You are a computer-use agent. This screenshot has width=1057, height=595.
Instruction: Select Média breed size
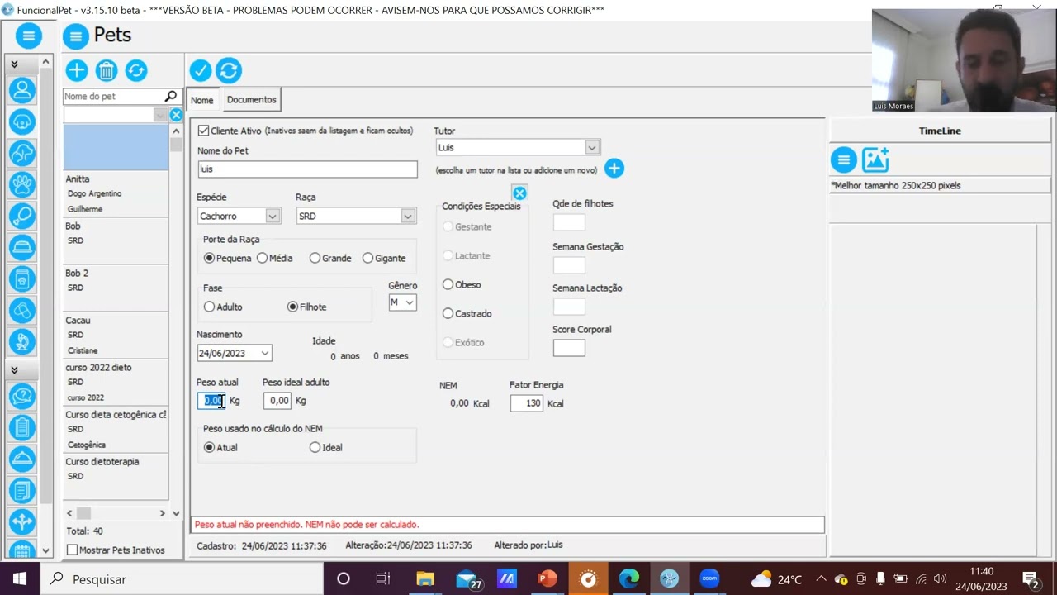tap(262, 258)
